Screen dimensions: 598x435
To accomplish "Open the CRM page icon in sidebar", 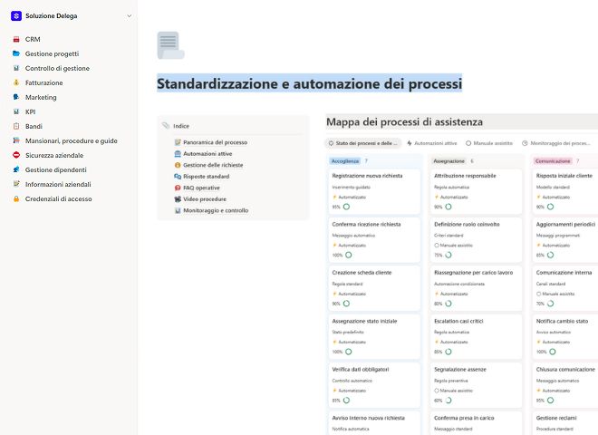I will point(16,39).
